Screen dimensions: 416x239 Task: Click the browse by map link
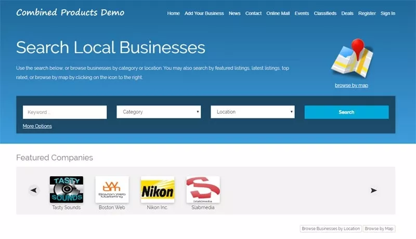(x=351, y=85)
